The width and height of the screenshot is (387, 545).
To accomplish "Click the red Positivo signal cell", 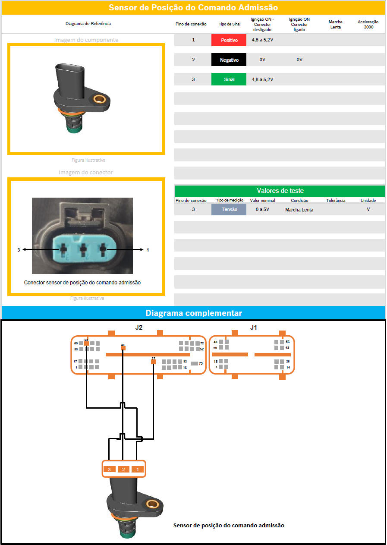I will click(x=229, y=40).
